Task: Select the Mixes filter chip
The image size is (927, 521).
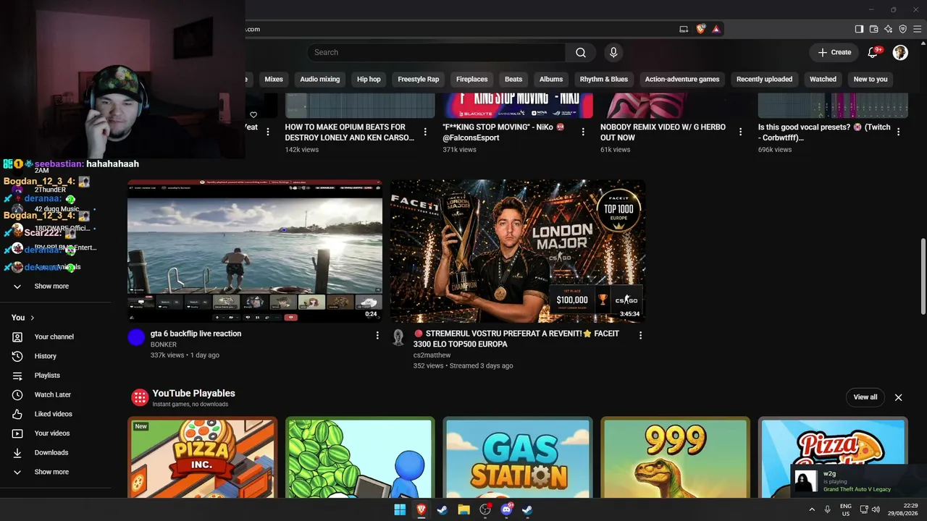Action: (274, 79)
